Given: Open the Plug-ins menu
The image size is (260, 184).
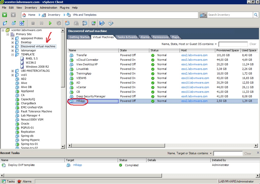Looking at the screenshot, I should 64,8.
